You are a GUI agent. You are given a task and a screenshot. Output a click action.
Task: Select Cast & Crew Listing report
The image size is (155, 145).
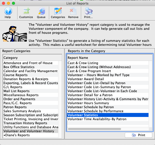108,63
